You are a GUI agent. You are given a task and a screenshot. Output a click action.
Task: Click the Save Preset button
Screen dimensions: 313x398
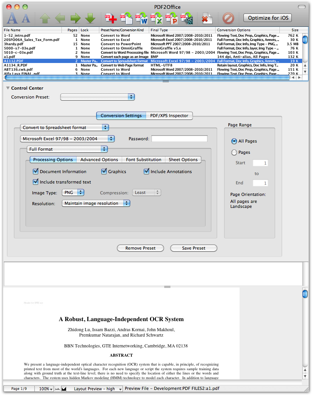coord(194,248)
